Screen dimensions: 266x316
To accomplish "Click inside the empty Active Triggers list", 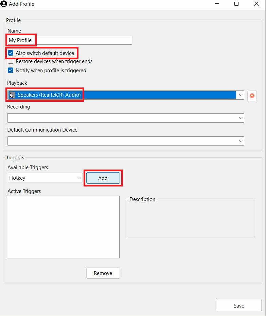I will [64, 226].
